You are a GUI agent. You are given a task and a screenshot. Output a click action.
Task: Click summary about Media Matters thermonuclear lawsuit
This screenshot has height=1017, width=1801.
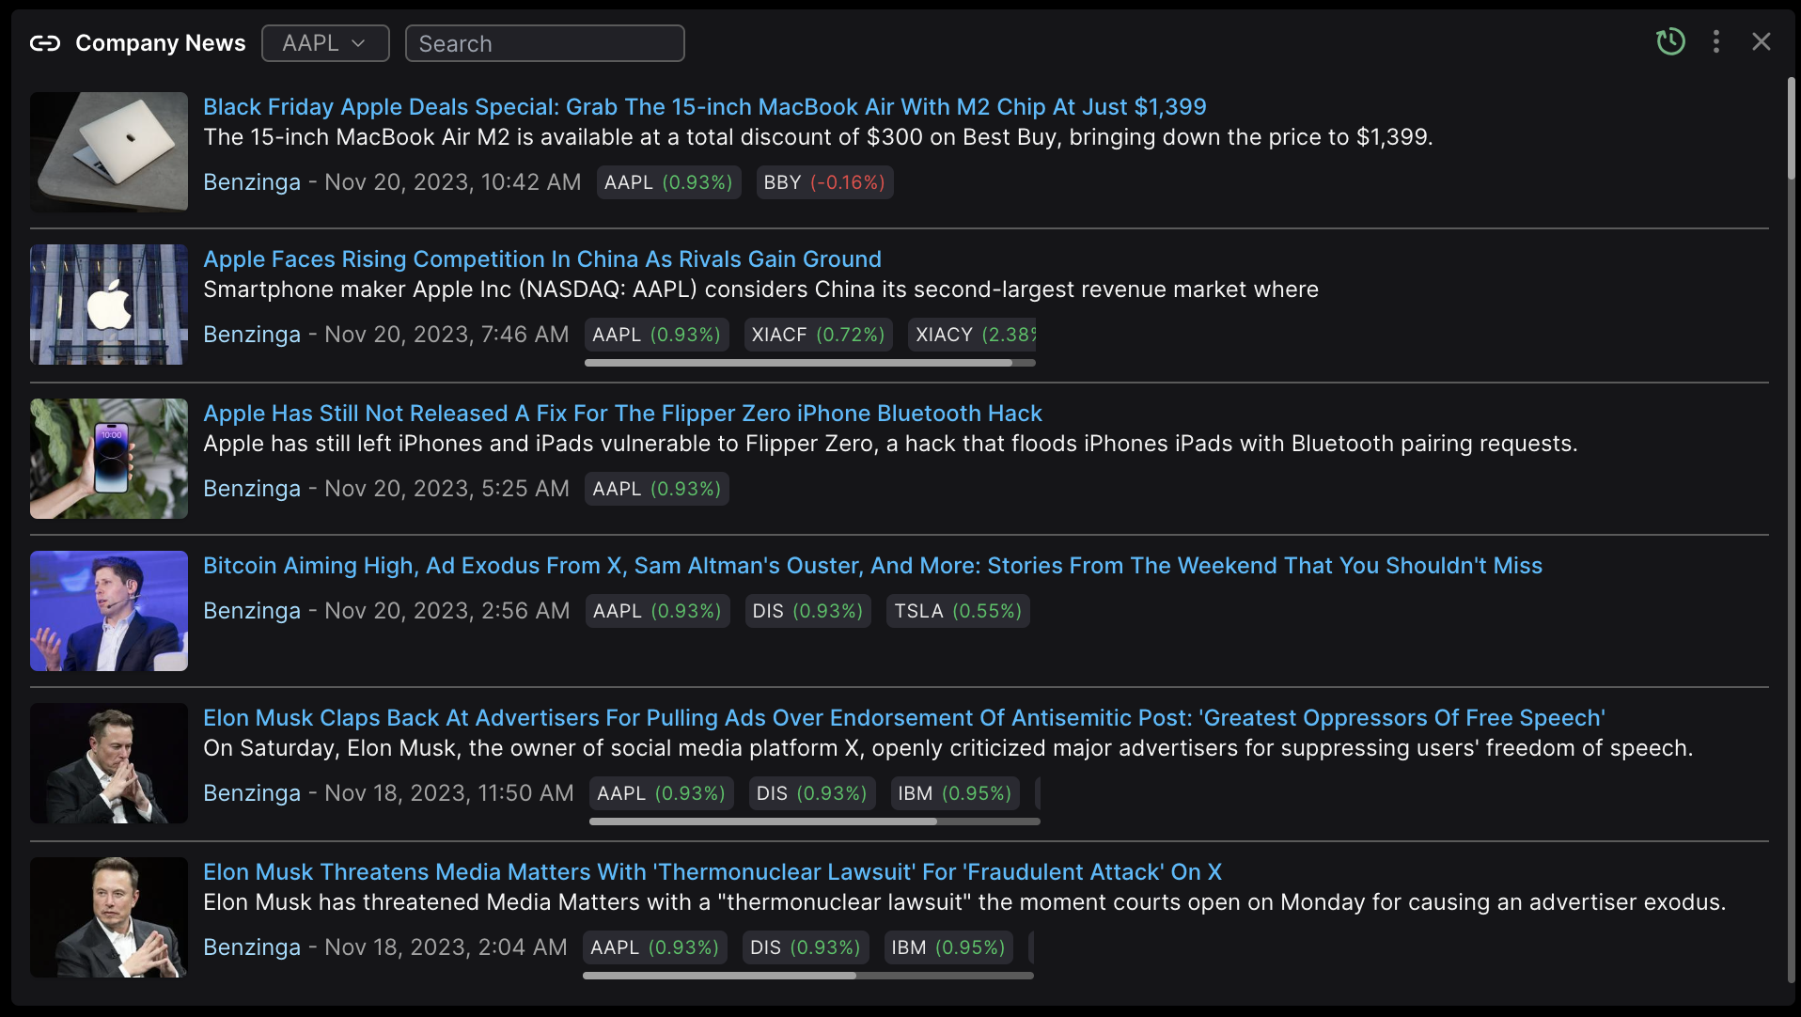pyautogui.click(x=964, y=902)
